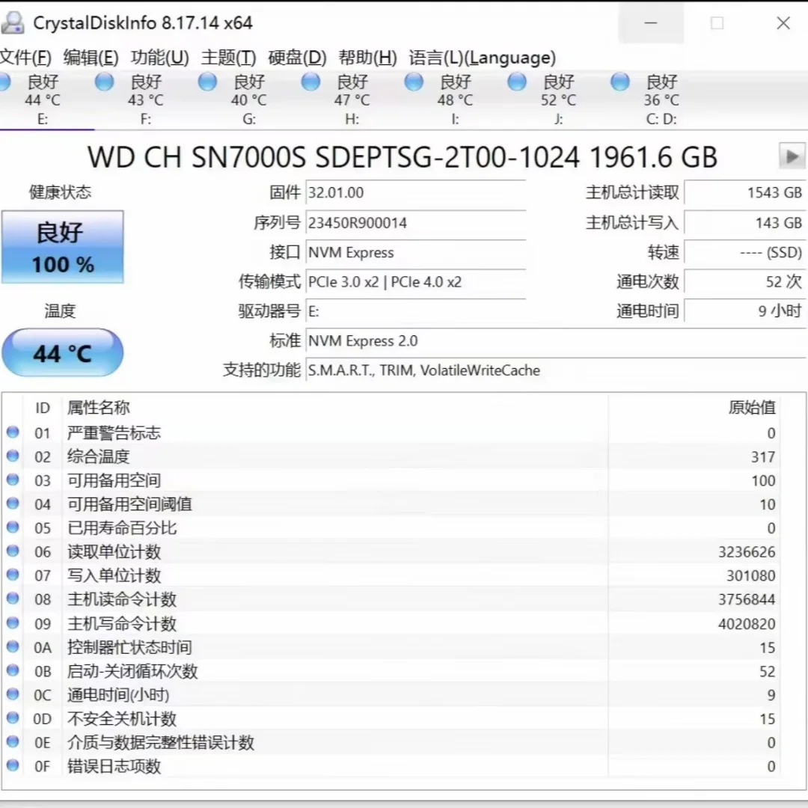Click the 44 °C temperature button
Screen dimensions: 808x808
tap(62, 352)
